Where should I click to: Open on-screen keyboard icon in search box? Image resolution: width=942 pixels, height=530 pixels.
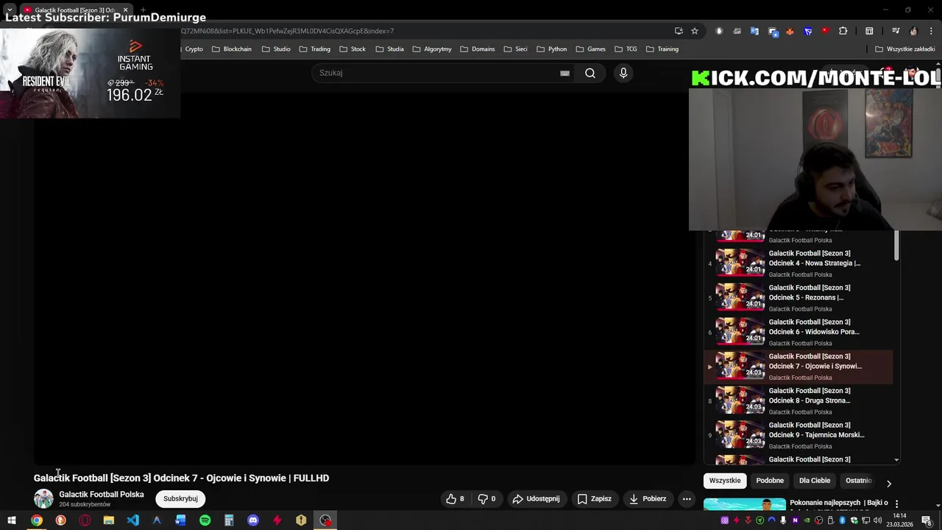coord(564,73)
